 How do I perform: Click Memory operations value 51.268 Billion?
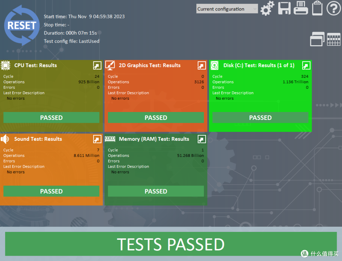[x=190, y=156]
